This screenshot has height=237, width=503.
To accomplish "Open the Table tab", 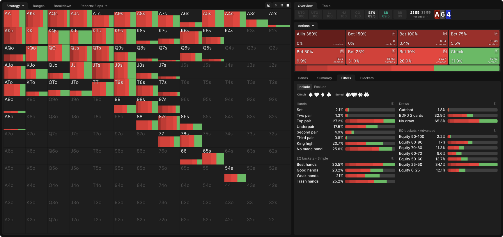I will 326,6.
